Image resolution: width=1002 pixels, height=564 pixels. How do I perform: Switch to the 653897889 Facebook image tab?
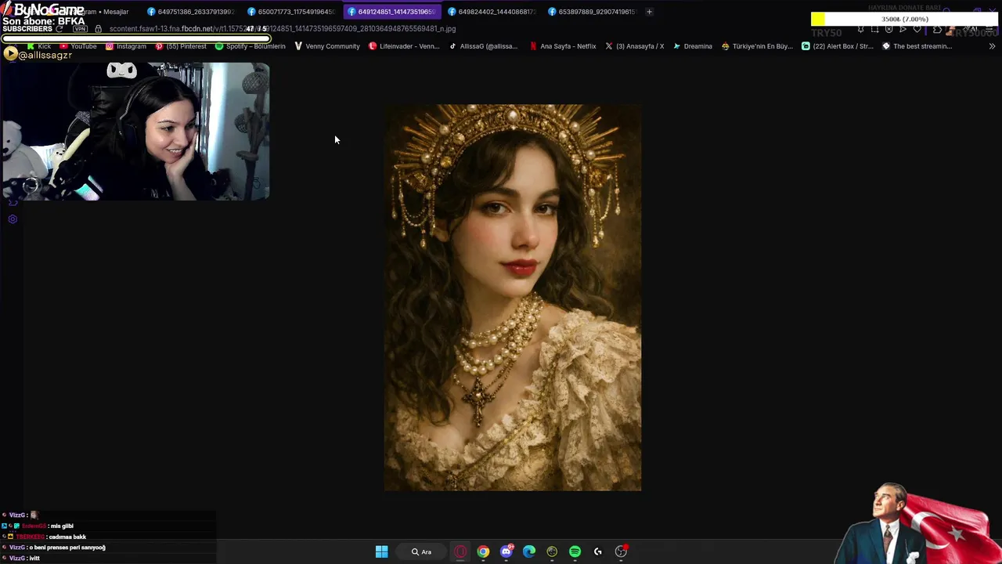click(x=592, y=12)
